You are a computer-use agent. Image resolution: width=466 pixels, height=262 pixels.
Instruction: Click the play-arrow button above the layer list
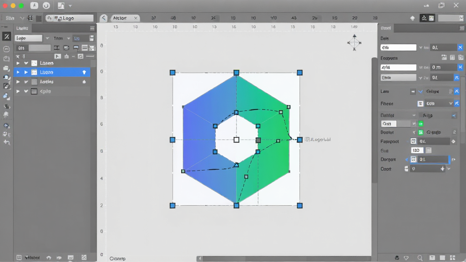click(x=58, y=56)
